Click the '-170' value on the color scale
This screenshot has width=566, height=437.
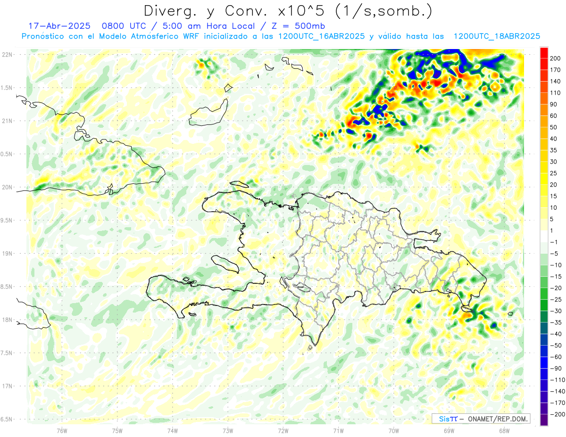558,403
